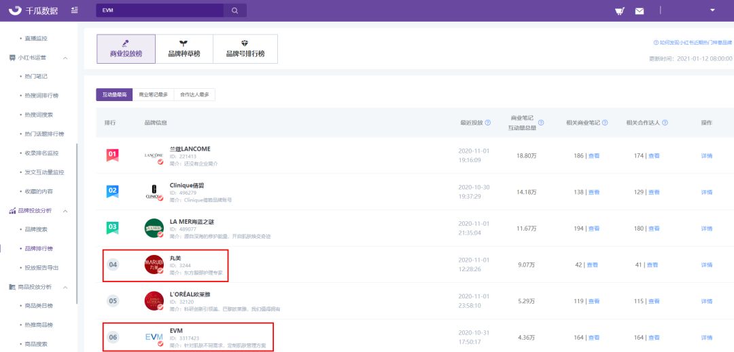Viewport: 734px width, 352px height.
Task: Open the user account dropdown arrow
Action: 713,9
